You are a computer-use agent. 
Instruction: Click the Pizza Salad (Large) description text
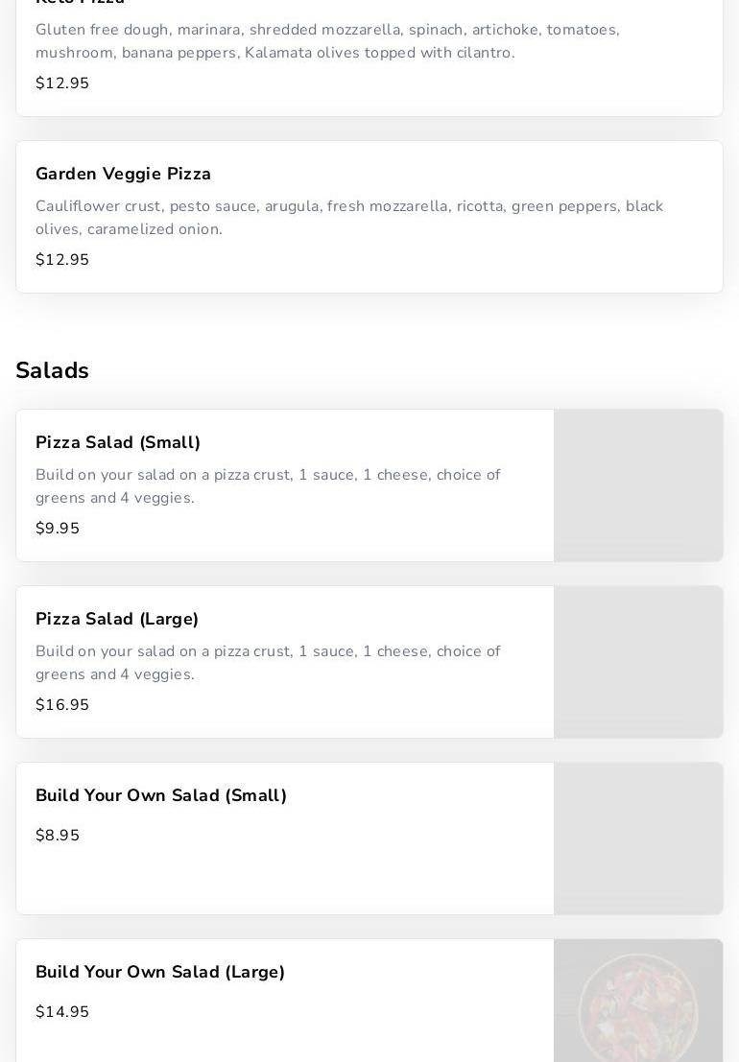tap(268, 663)
